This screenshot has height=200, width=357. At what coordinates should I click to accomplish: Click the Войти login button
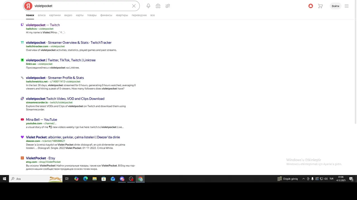(x=336, y=6)
